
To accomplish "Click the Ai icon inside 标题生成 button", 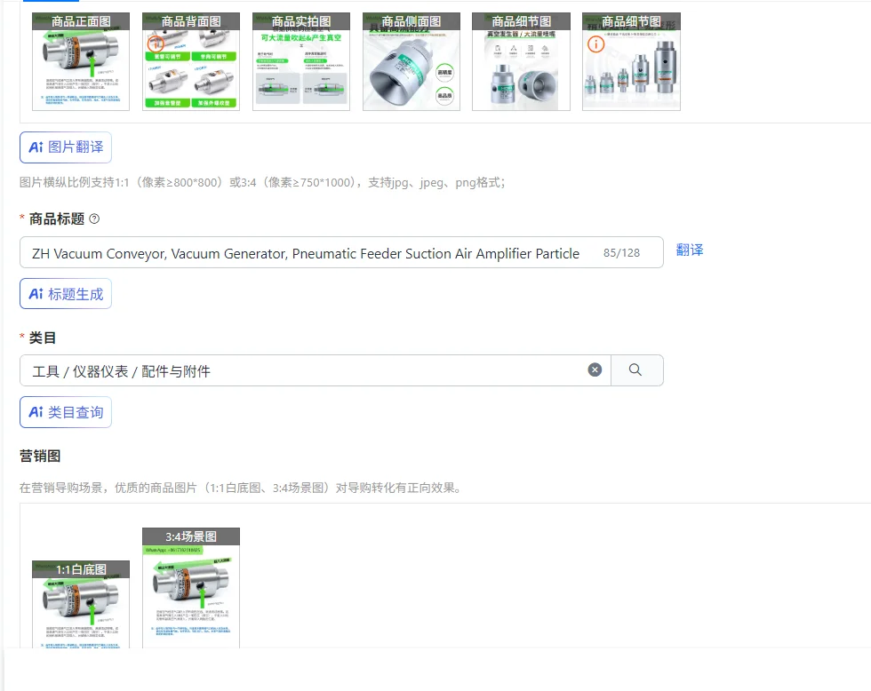I will [x=36, y=293].
